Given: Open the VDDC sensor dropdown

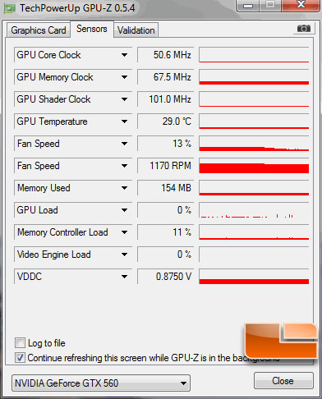Looking at the screenshot, I should [124, 277].
